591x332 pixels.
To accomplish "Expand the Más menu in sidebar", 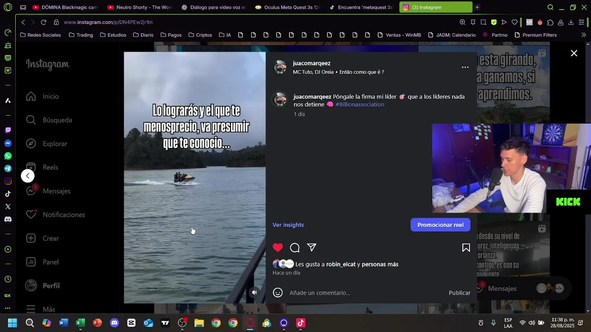I will pos(41,309).
